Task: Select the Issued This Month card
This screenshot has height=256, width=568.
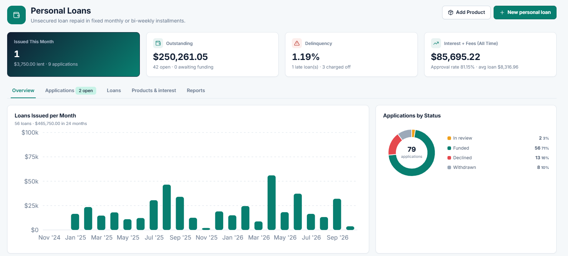Action: coord(73,55)
